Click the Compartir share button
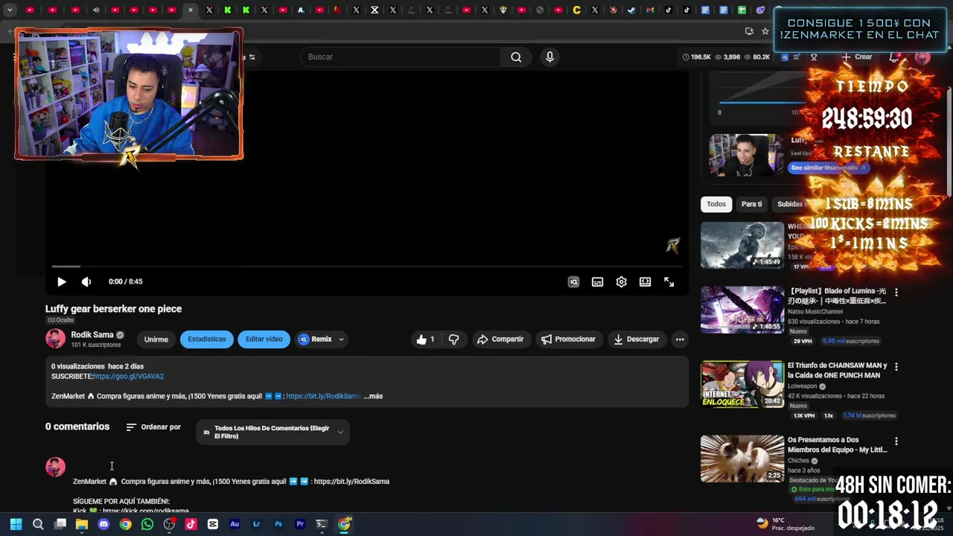 500,339
